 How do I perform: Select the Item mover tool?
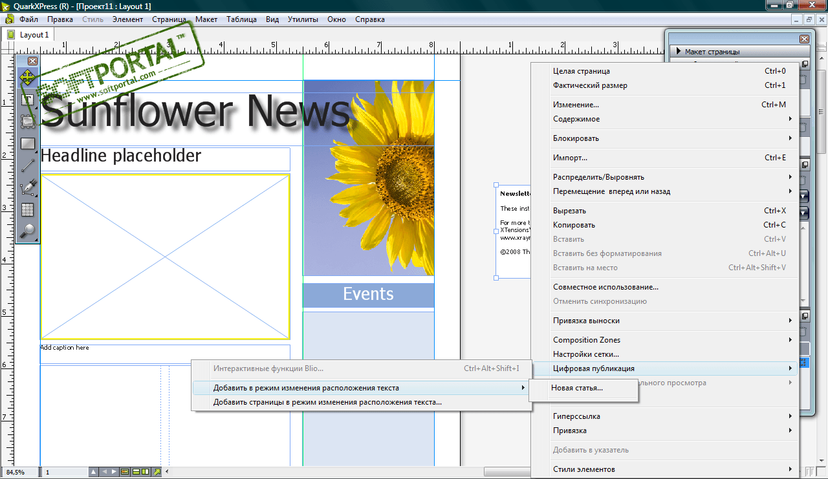coord(27,78)
